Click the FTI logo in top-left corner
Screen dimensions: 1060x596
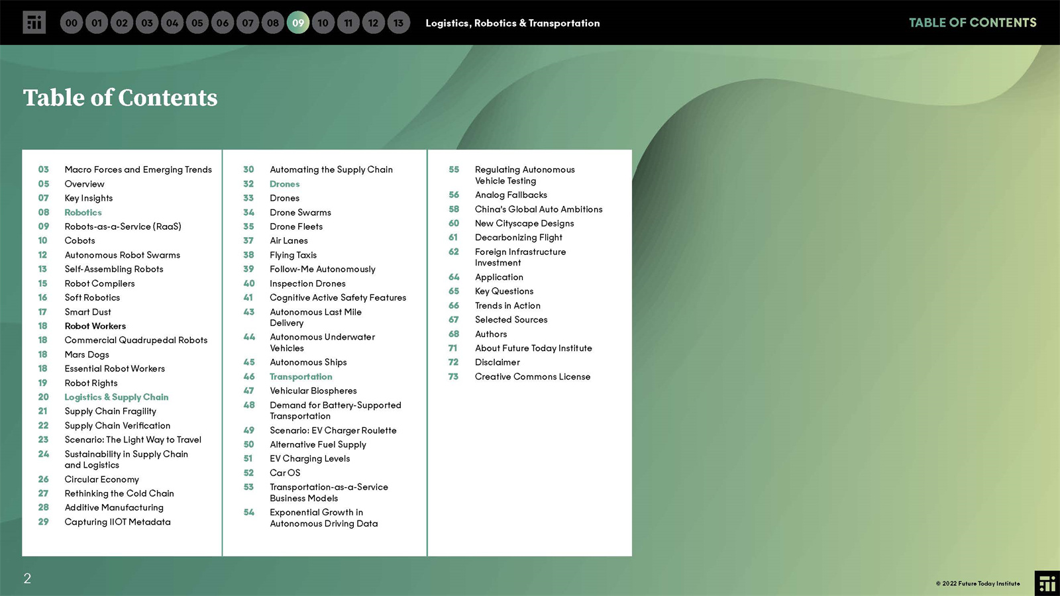(34, 23)
